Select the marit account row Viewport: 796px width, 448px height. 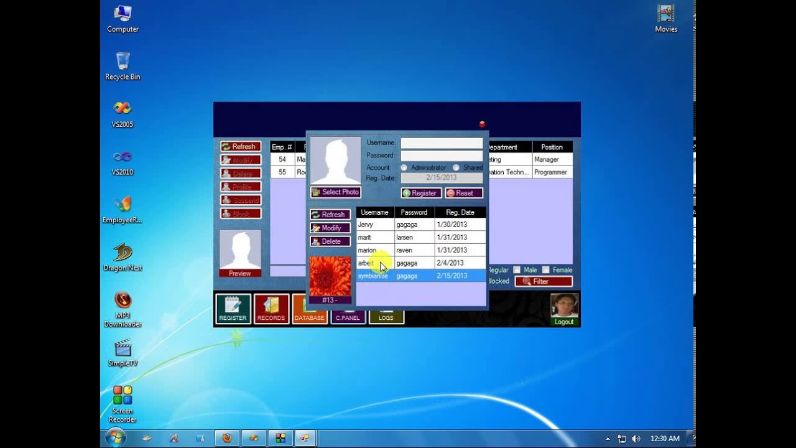pos(421,237)
